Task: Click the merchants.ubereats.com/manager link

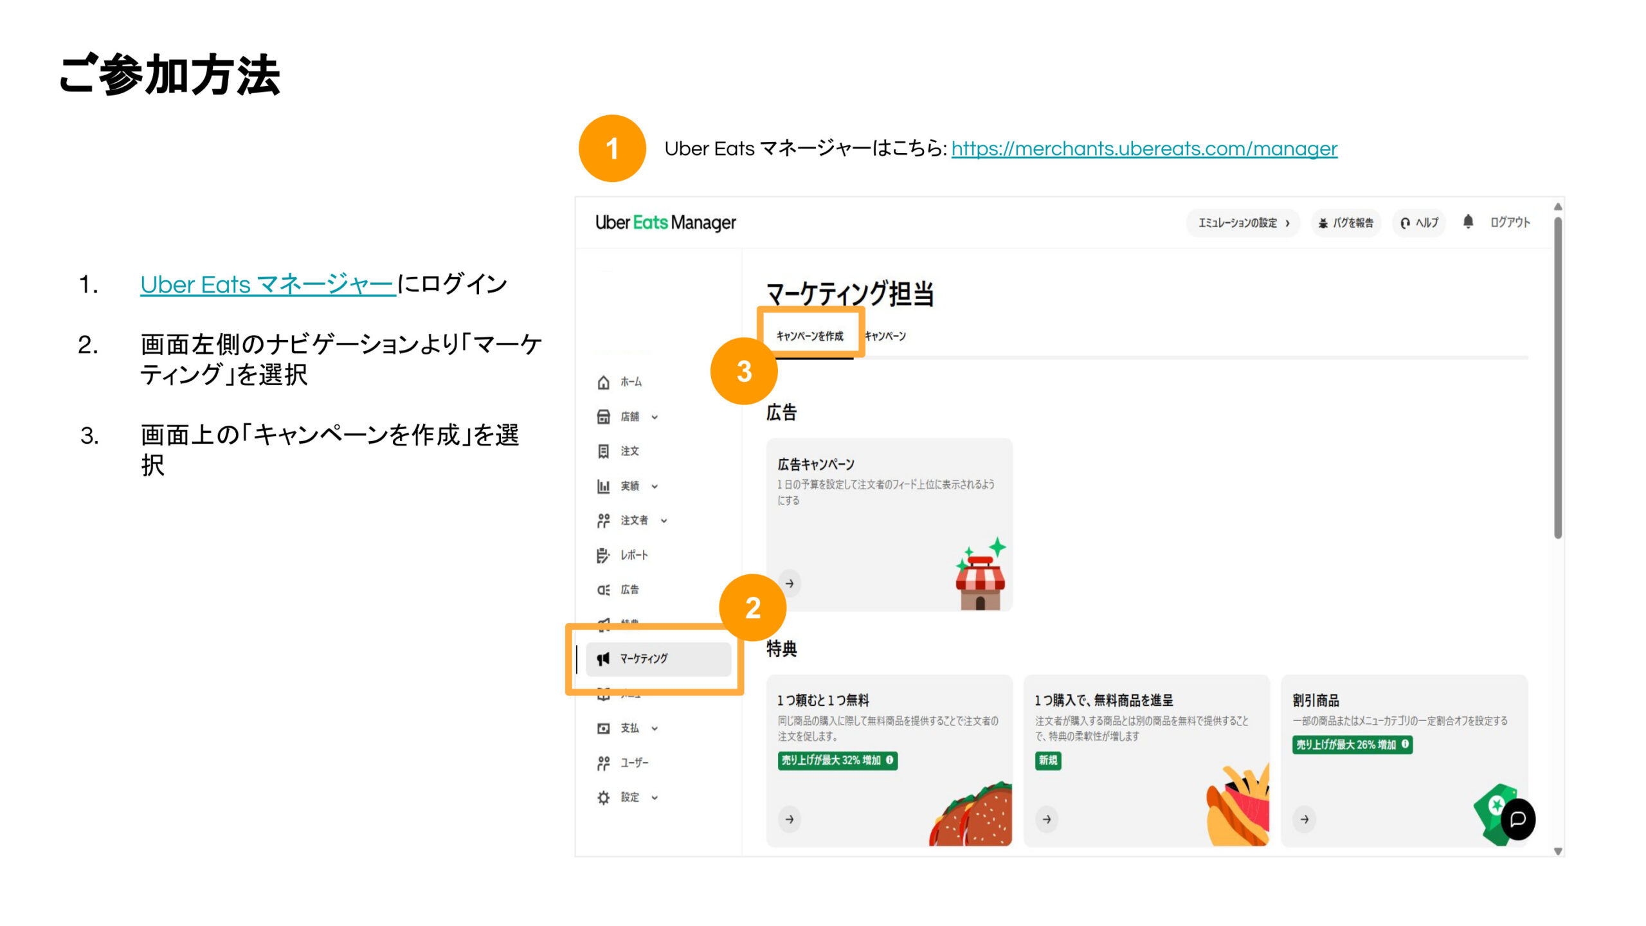Action: tap(1144, 149)
